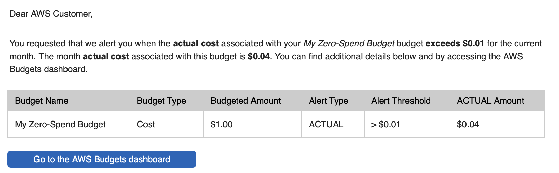Click the Budget Type column header
This screenshot has height=173, width=559.
coord(161,101)
